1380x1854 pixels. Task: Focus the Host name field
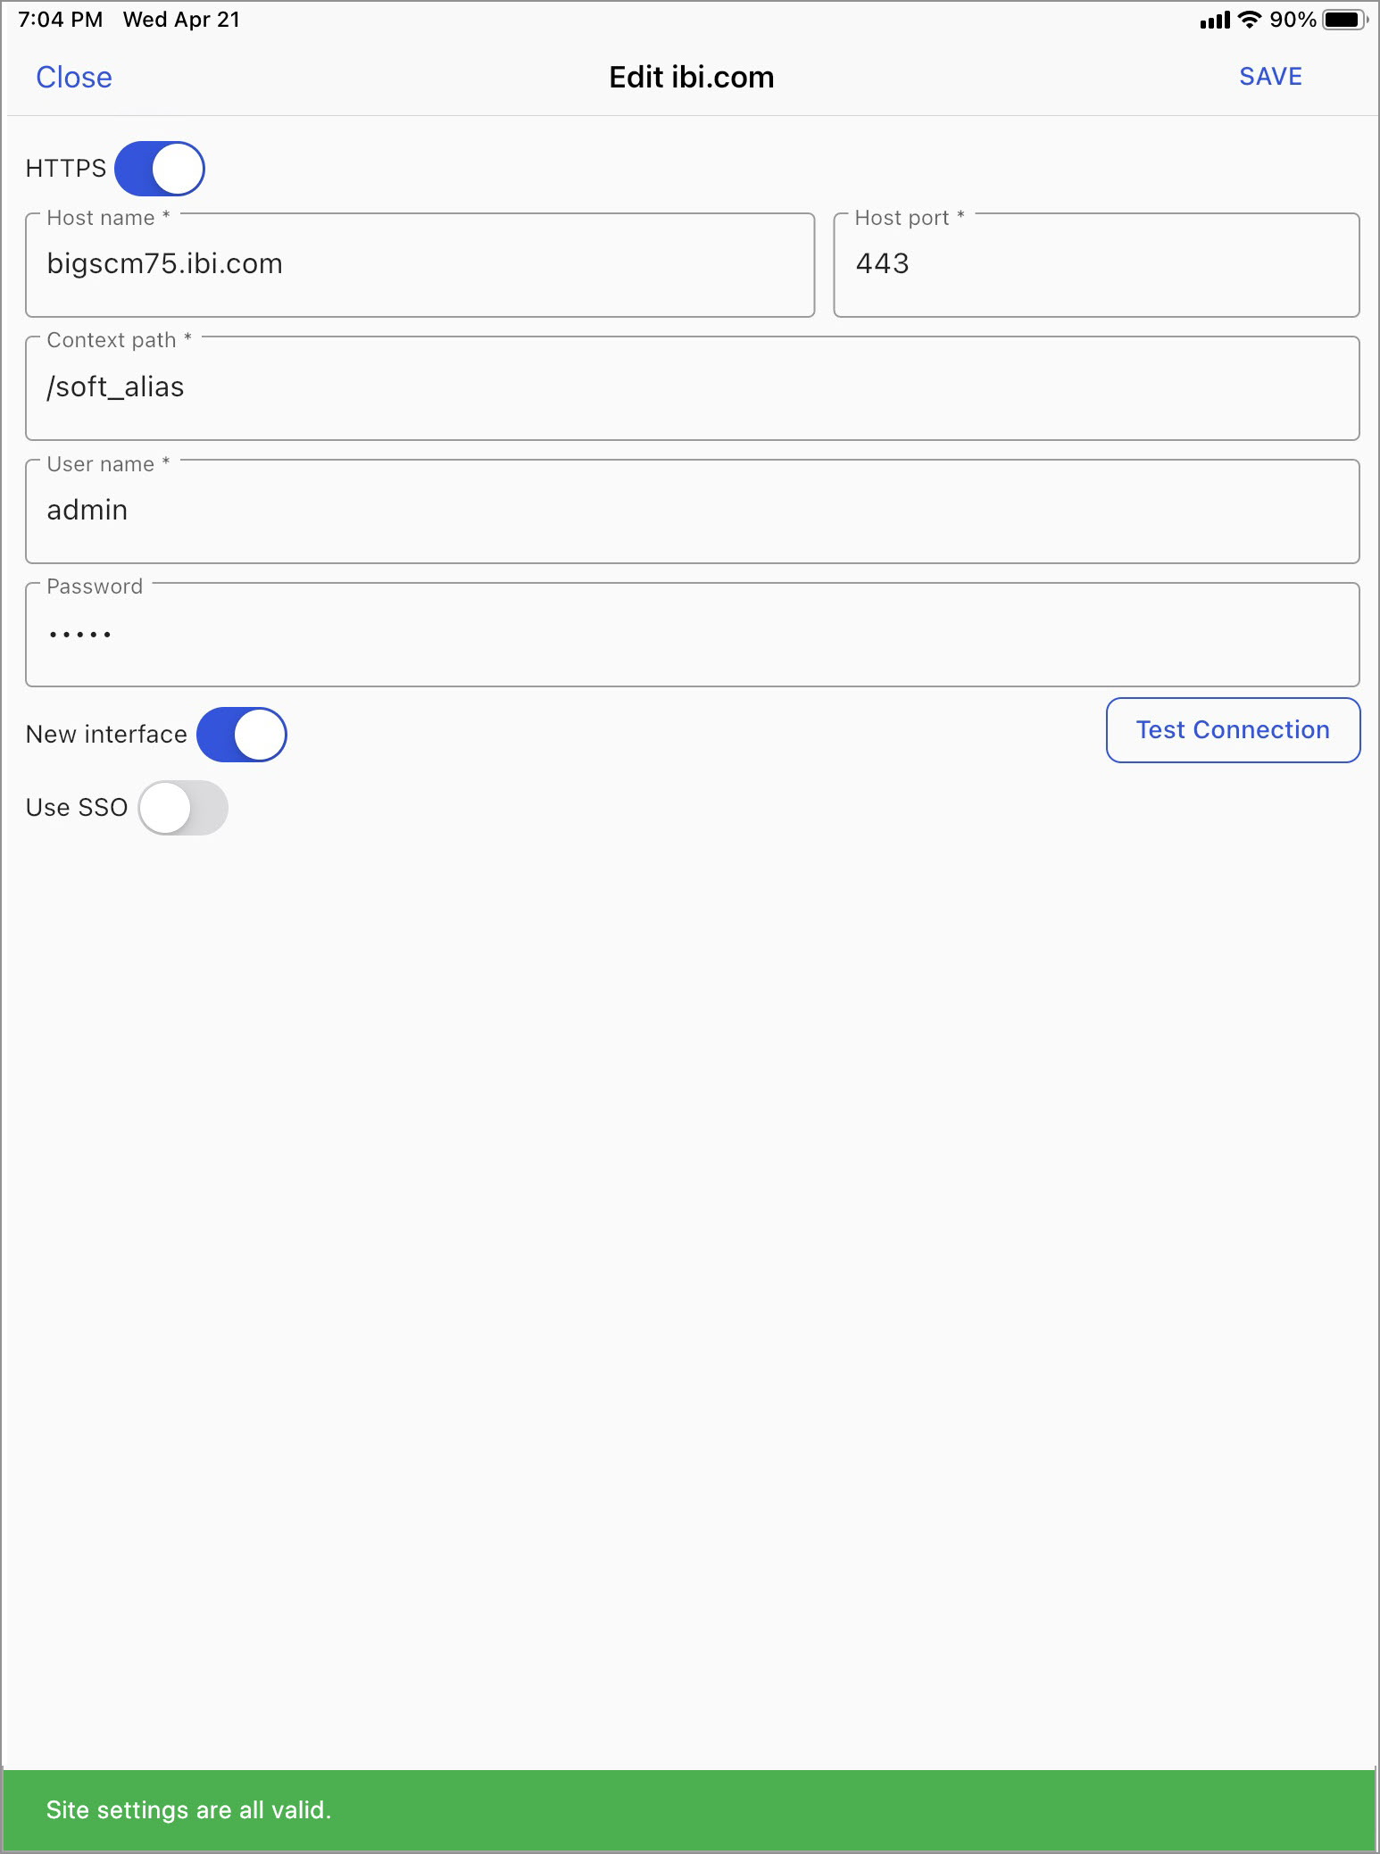coord(420,265)
